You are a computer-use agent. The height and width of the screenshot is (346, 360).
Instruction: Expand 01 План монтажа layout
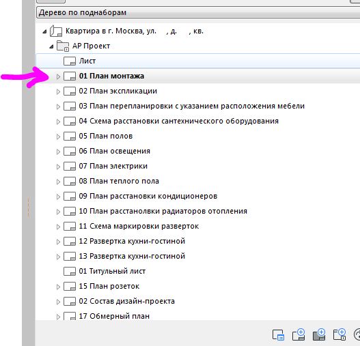tap(58, 76)
